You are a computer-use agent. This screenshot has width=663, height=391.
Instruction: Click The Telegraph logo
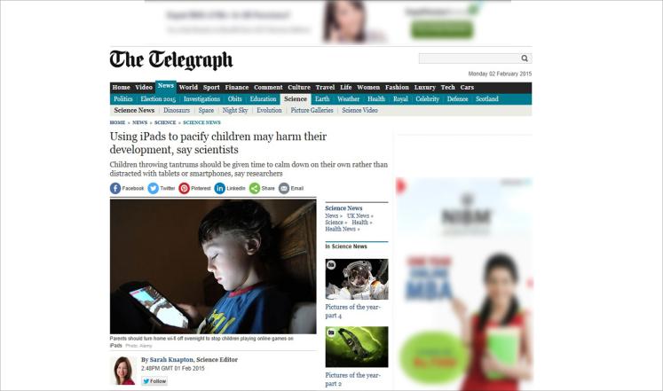(171, 60)
